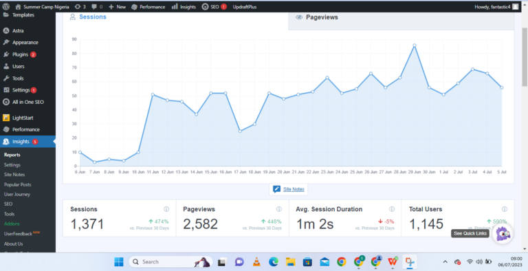Click the WordPress logo icon
The image size is (528, 271).
(5, 6)
